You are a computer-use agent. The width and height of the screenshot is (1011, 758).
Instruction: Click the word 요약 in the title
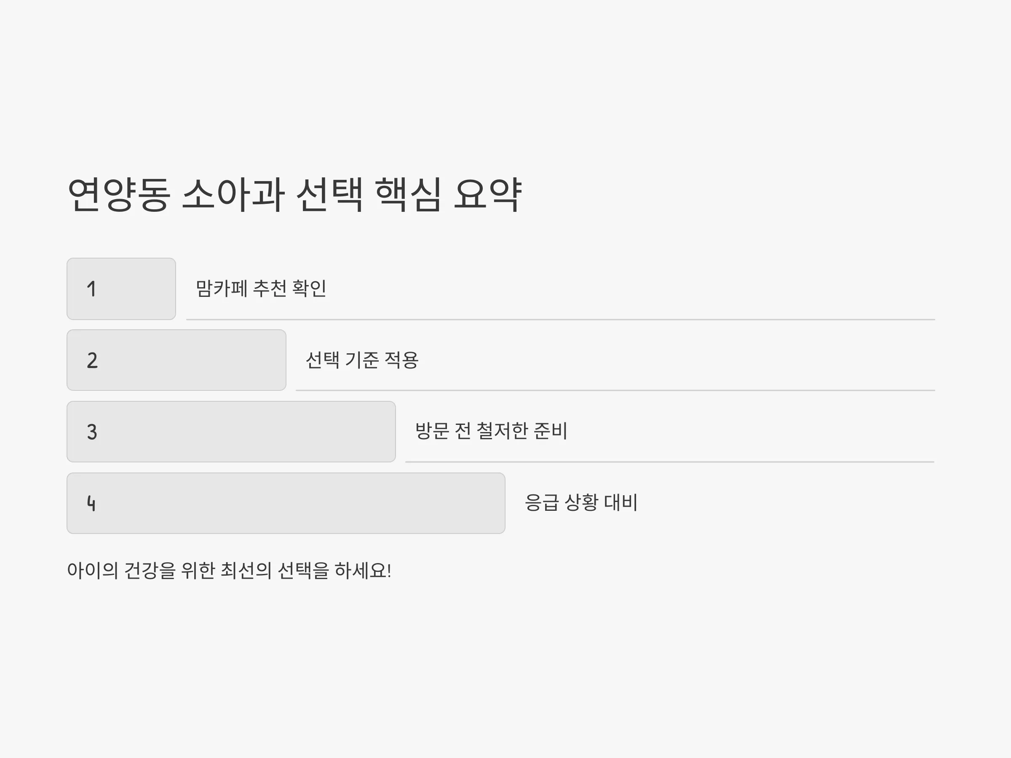tap(487, 195)
